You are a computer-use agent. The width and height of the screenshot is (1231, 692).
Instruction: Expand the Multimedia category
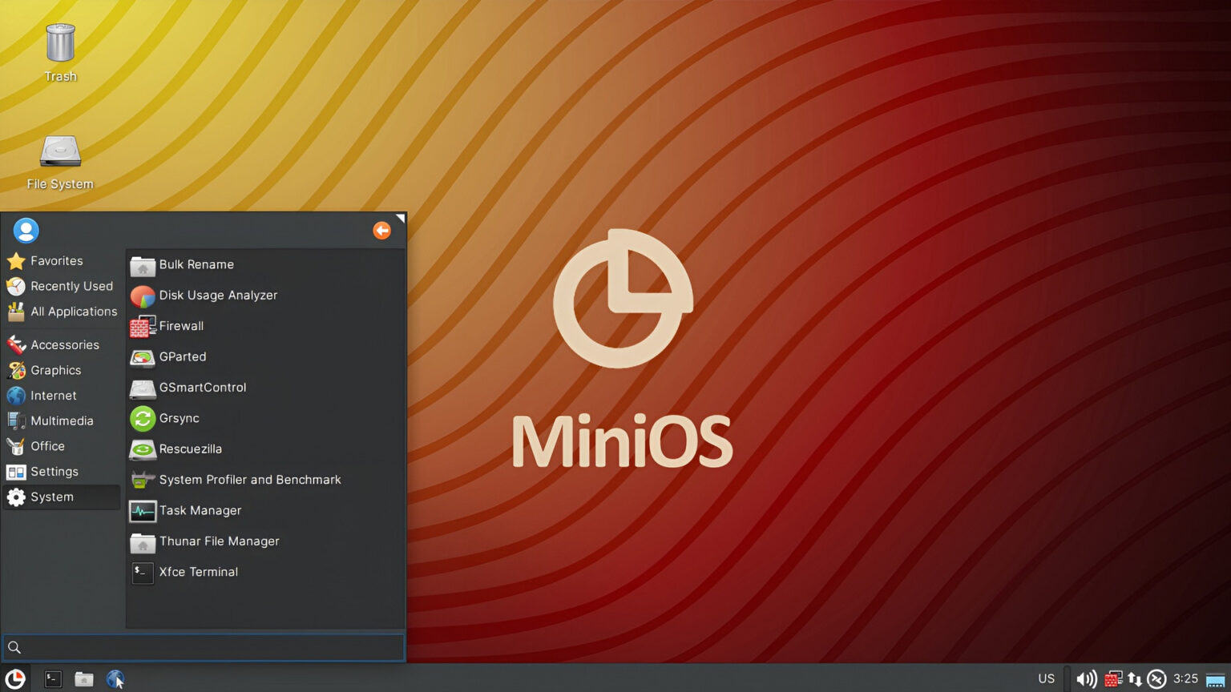(62, 420)
